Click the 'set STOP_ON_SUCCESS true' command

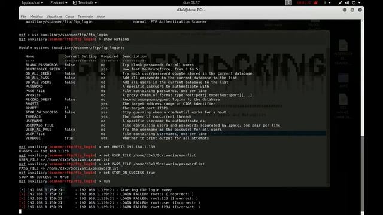pos(129,173)
